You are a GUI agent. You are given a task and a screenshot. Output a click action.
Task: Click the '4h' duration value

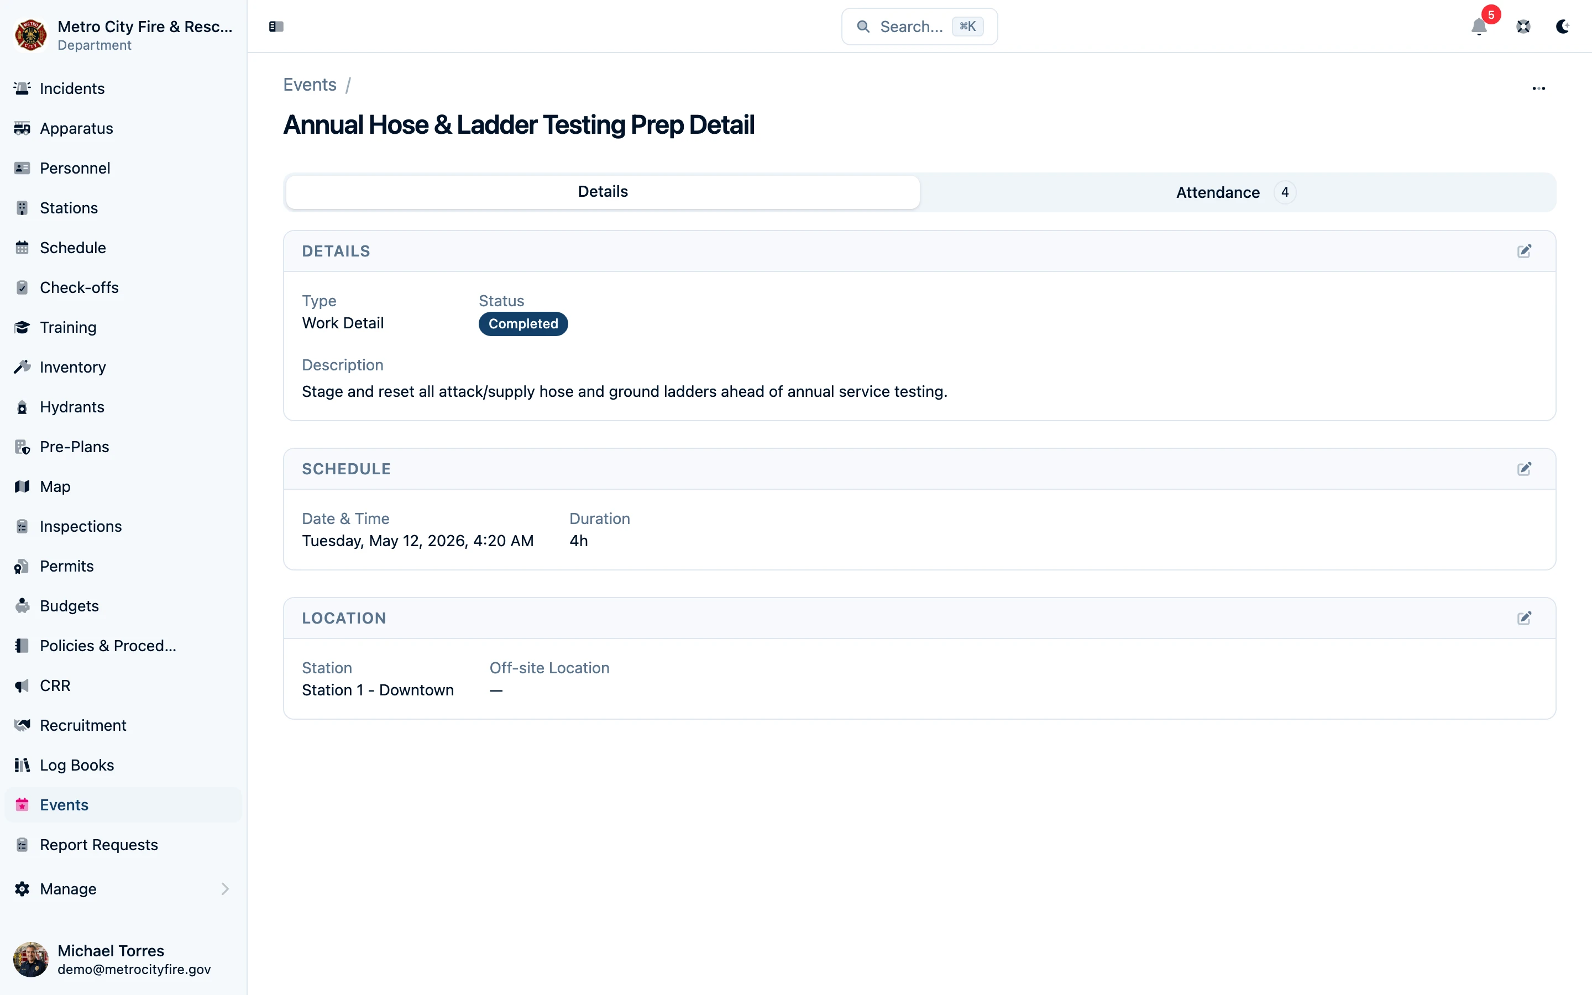pos(578,541)
